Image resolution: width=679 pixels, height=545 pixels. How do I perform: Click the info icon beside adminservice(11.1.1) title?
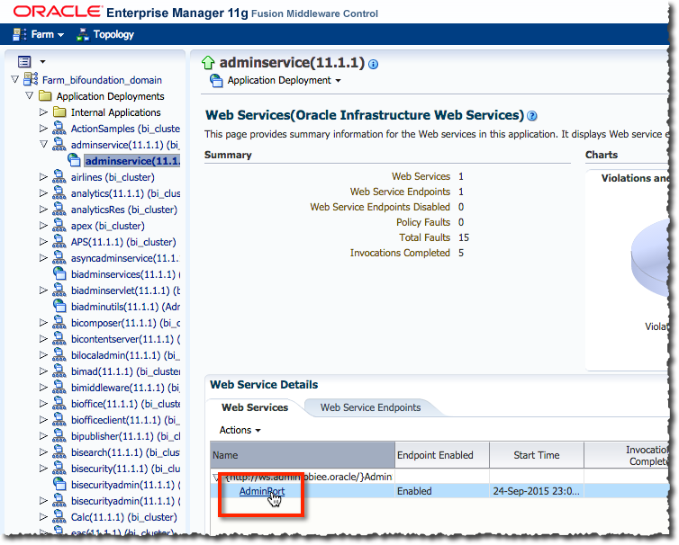[374, 64]
